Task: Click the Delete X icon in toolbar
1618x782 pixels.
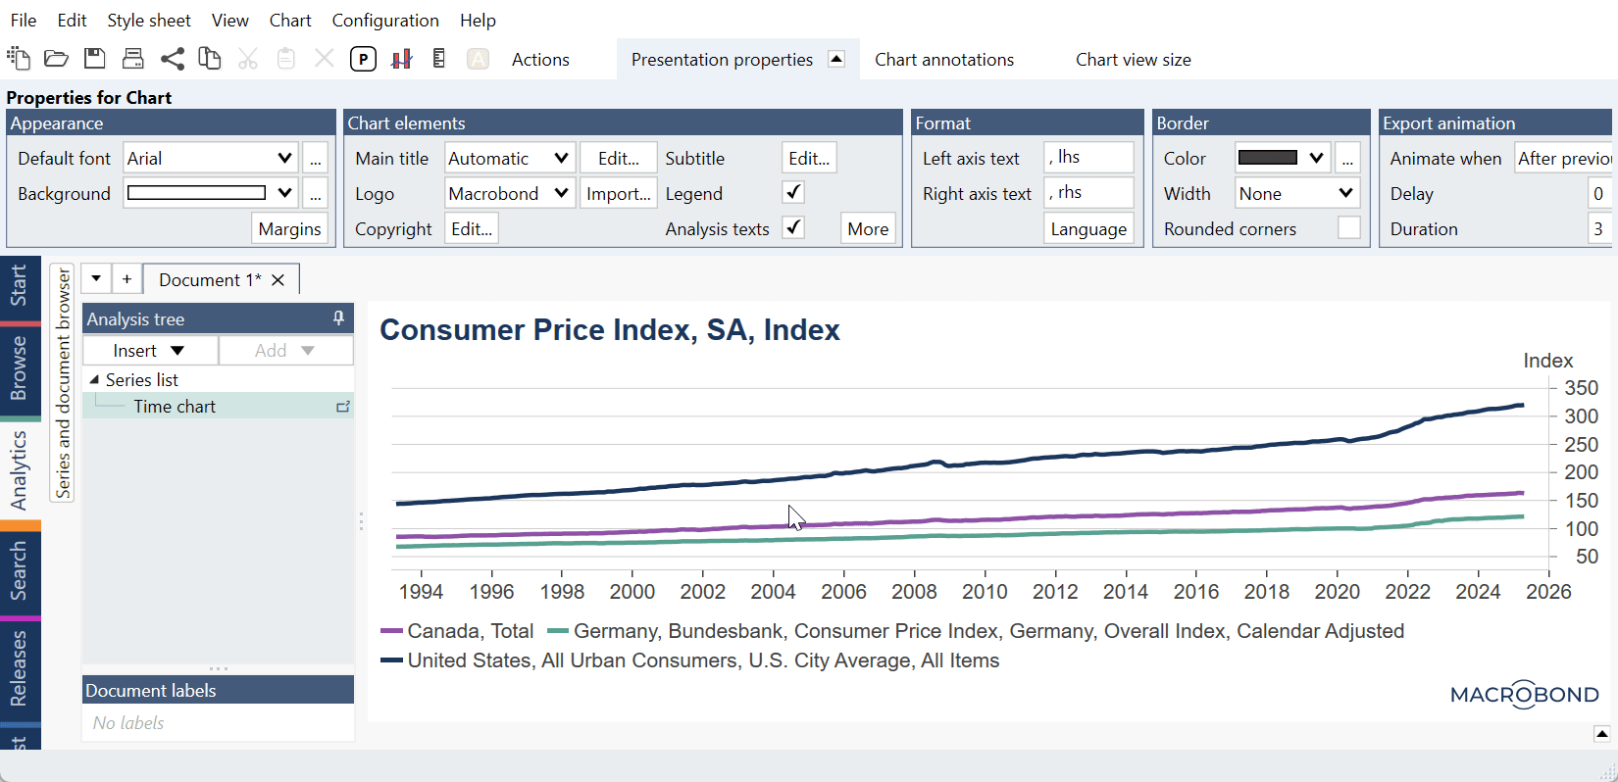Action: pos(325,59)
